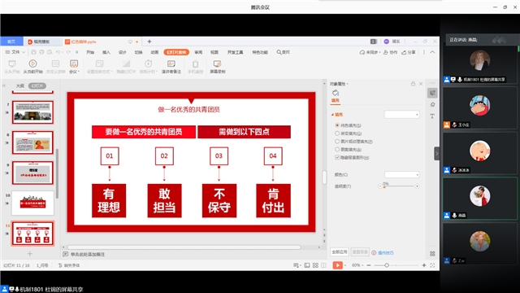Click the zoom slider in status bar
This screenshot has width=520, height=293.
click(396, 265)
